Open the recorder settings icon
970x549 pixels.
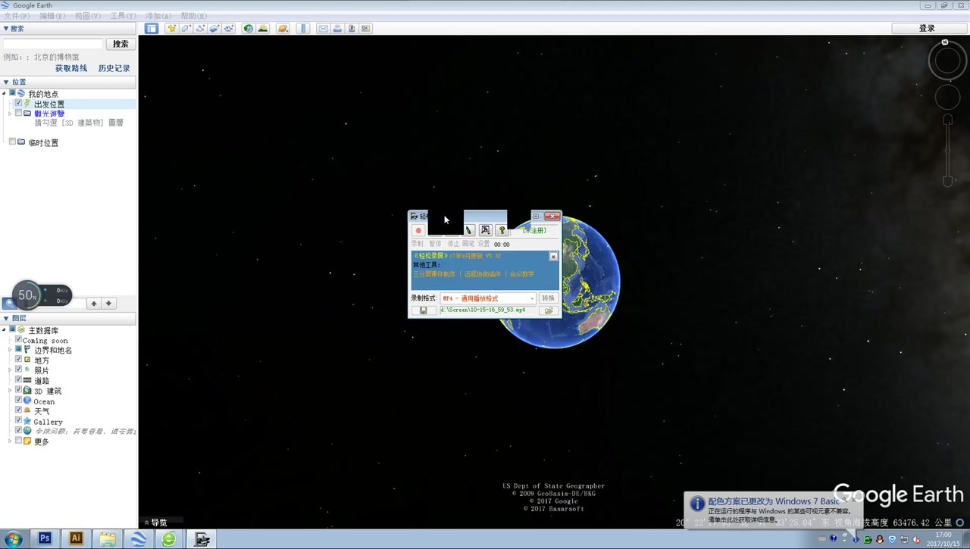[x=485, y=230]
